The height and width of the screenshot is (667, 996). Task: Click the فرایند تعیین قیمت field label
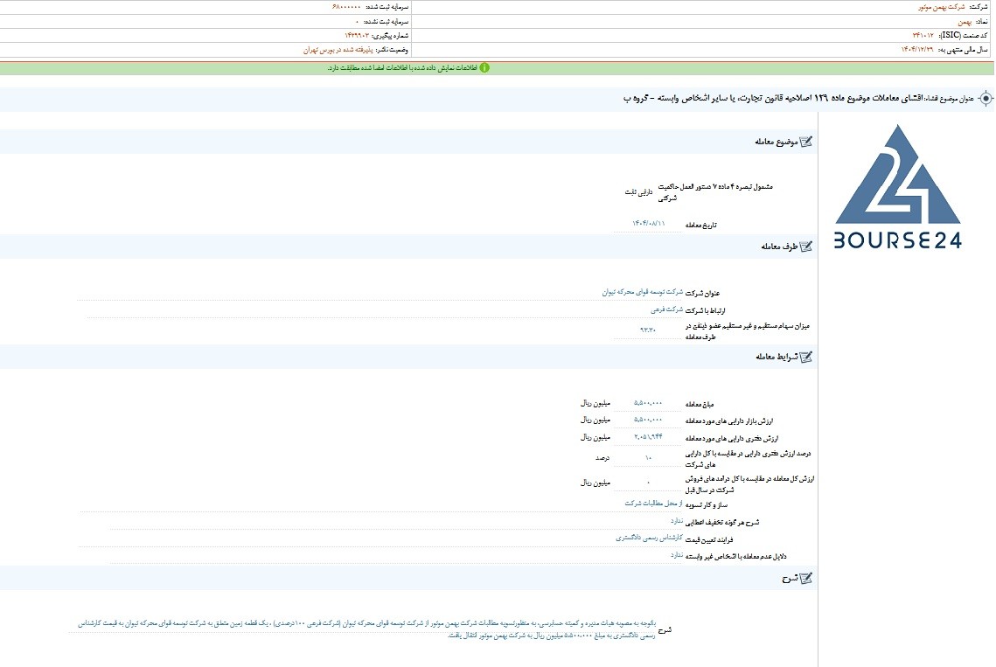pos(709,540)
